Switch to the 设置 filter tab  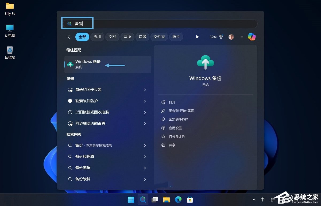click(x=142, y=37)
